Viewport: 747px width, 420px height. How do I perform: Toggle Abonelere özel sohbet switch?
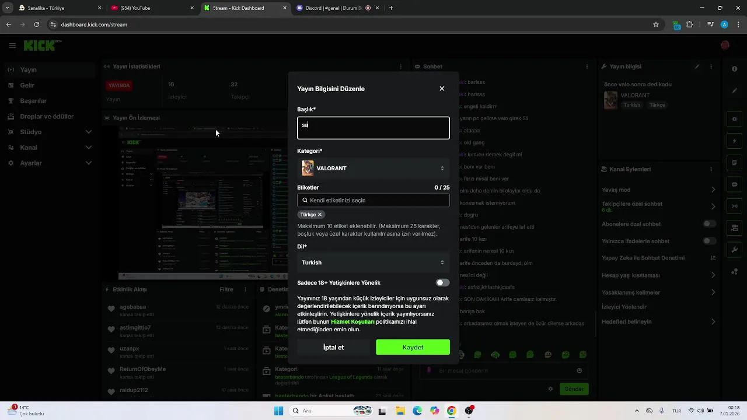tap(709, 224)
